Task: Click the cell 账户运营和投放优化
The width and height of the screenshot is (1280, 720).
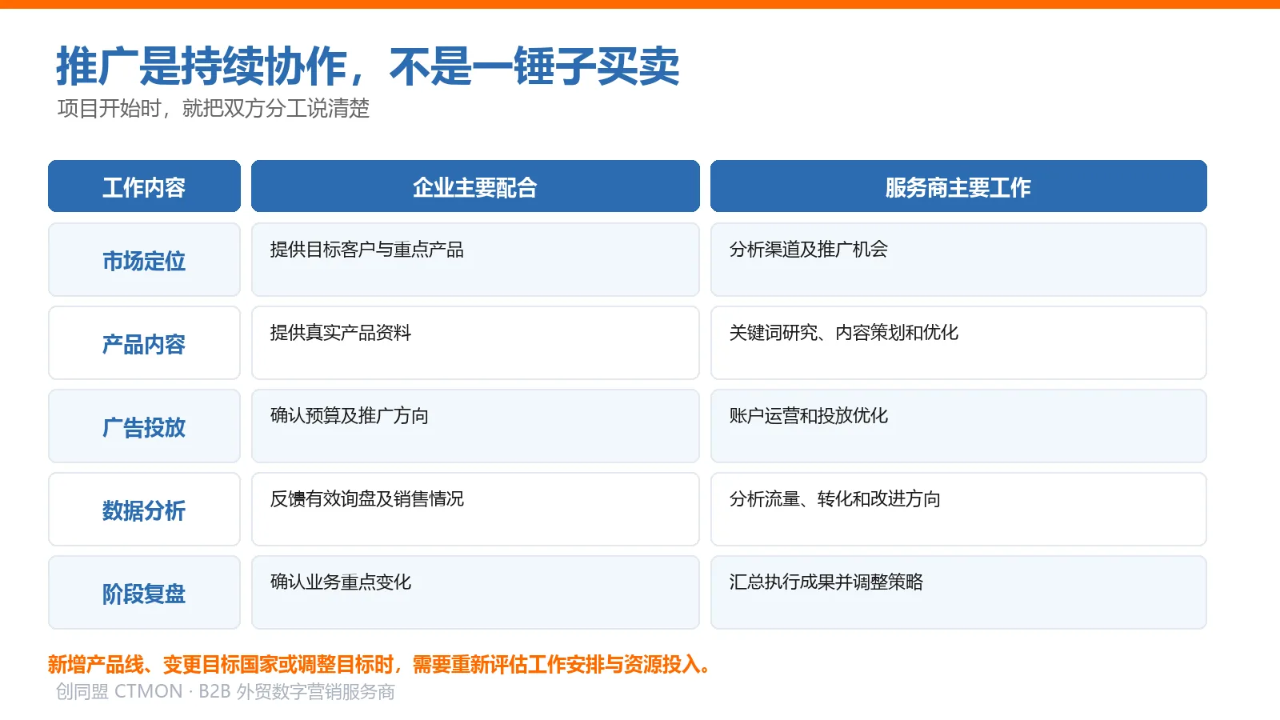Action: pyautogui.click(x=958, y=426)
